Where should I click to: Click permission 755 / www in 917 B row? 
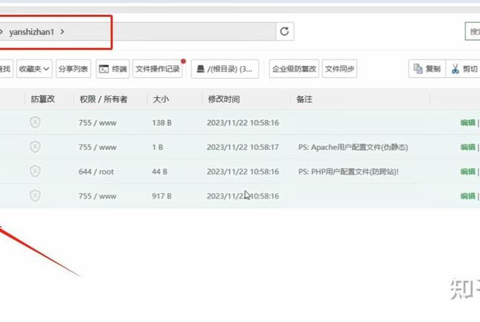tap(97, 196)
